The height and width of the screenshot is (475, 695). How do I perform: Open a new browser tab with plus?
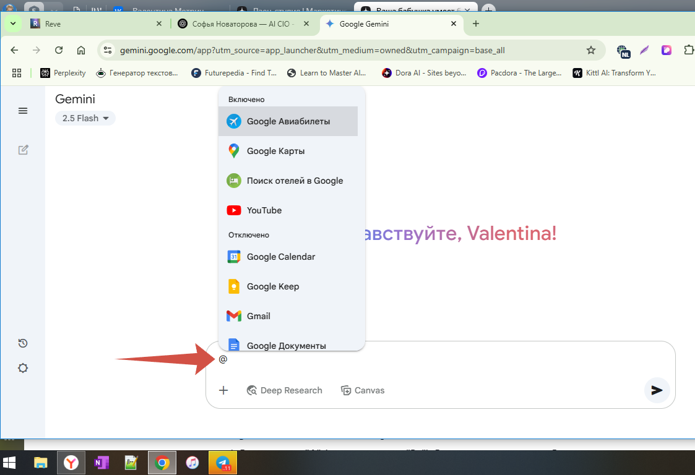tap(475, 24)
